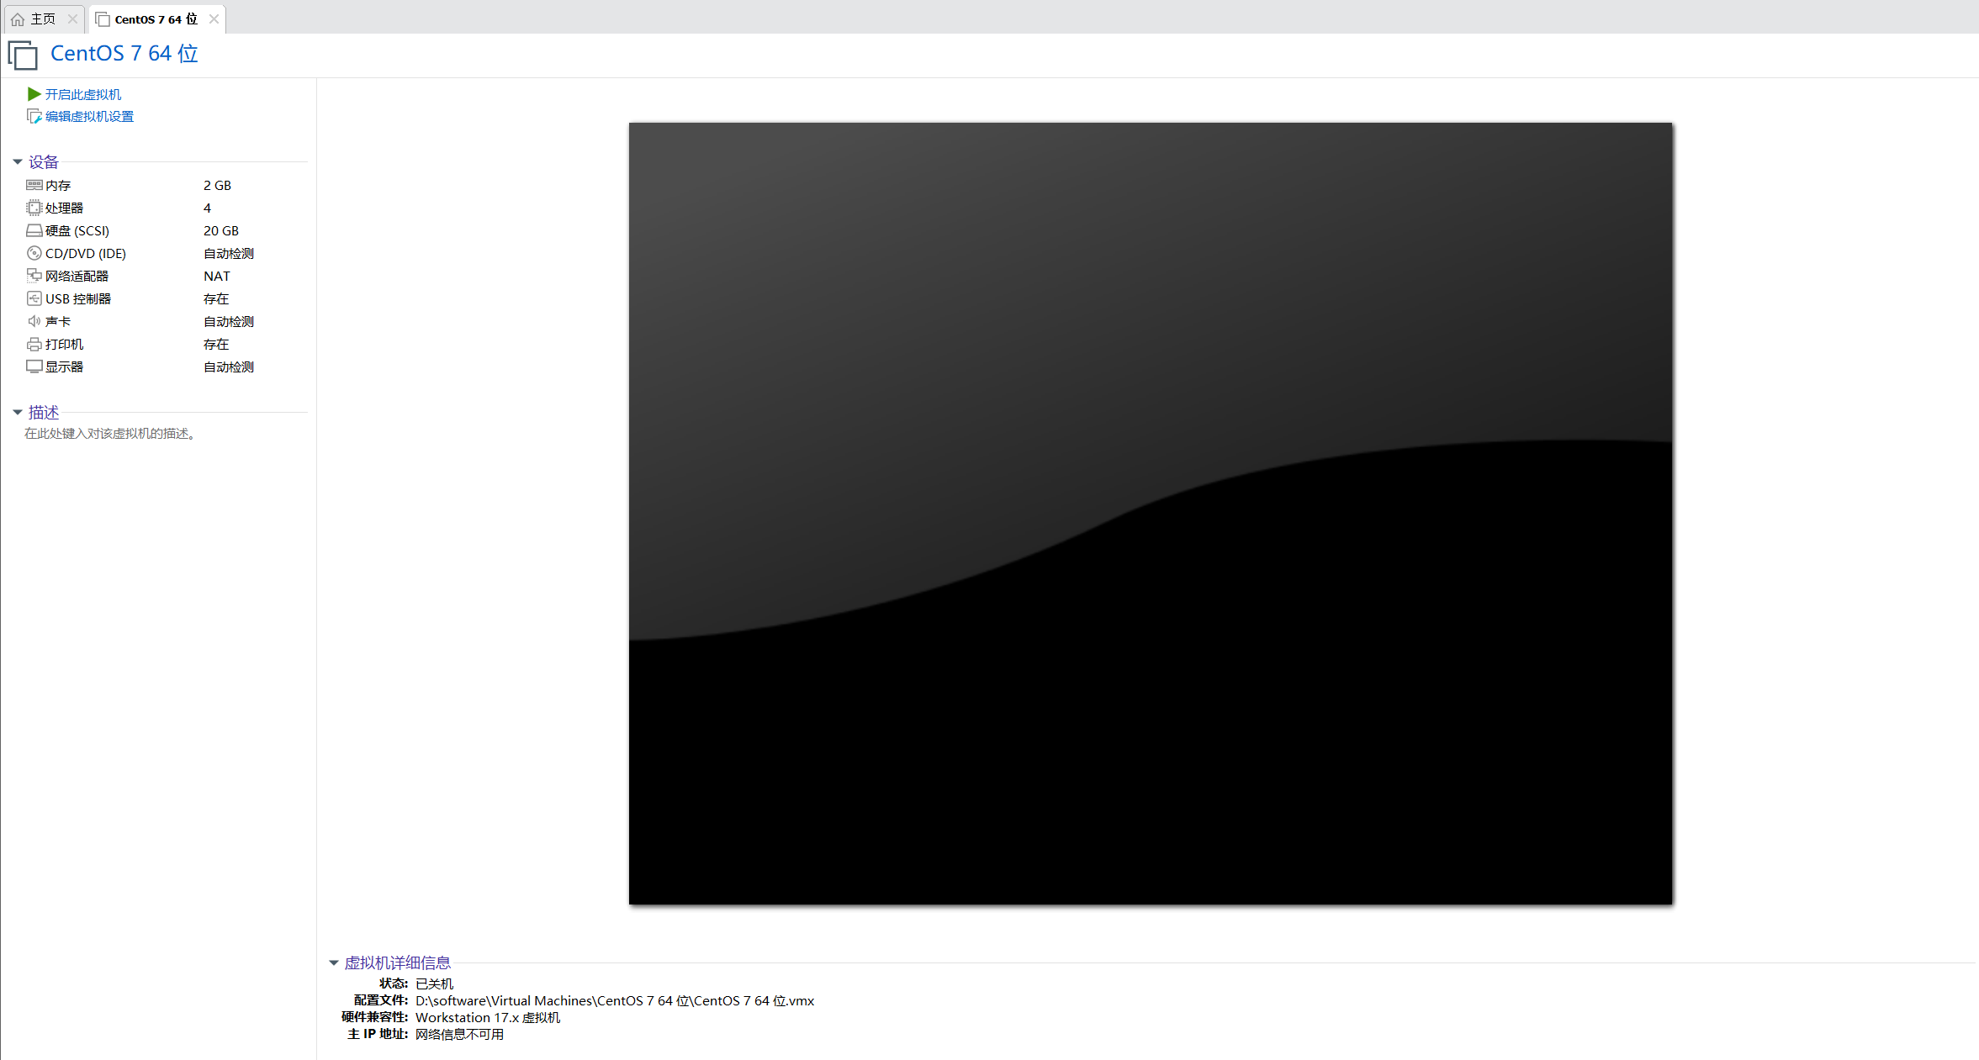
Task: Open 编辑虚拟机设置 link
Action: [89, 116]
